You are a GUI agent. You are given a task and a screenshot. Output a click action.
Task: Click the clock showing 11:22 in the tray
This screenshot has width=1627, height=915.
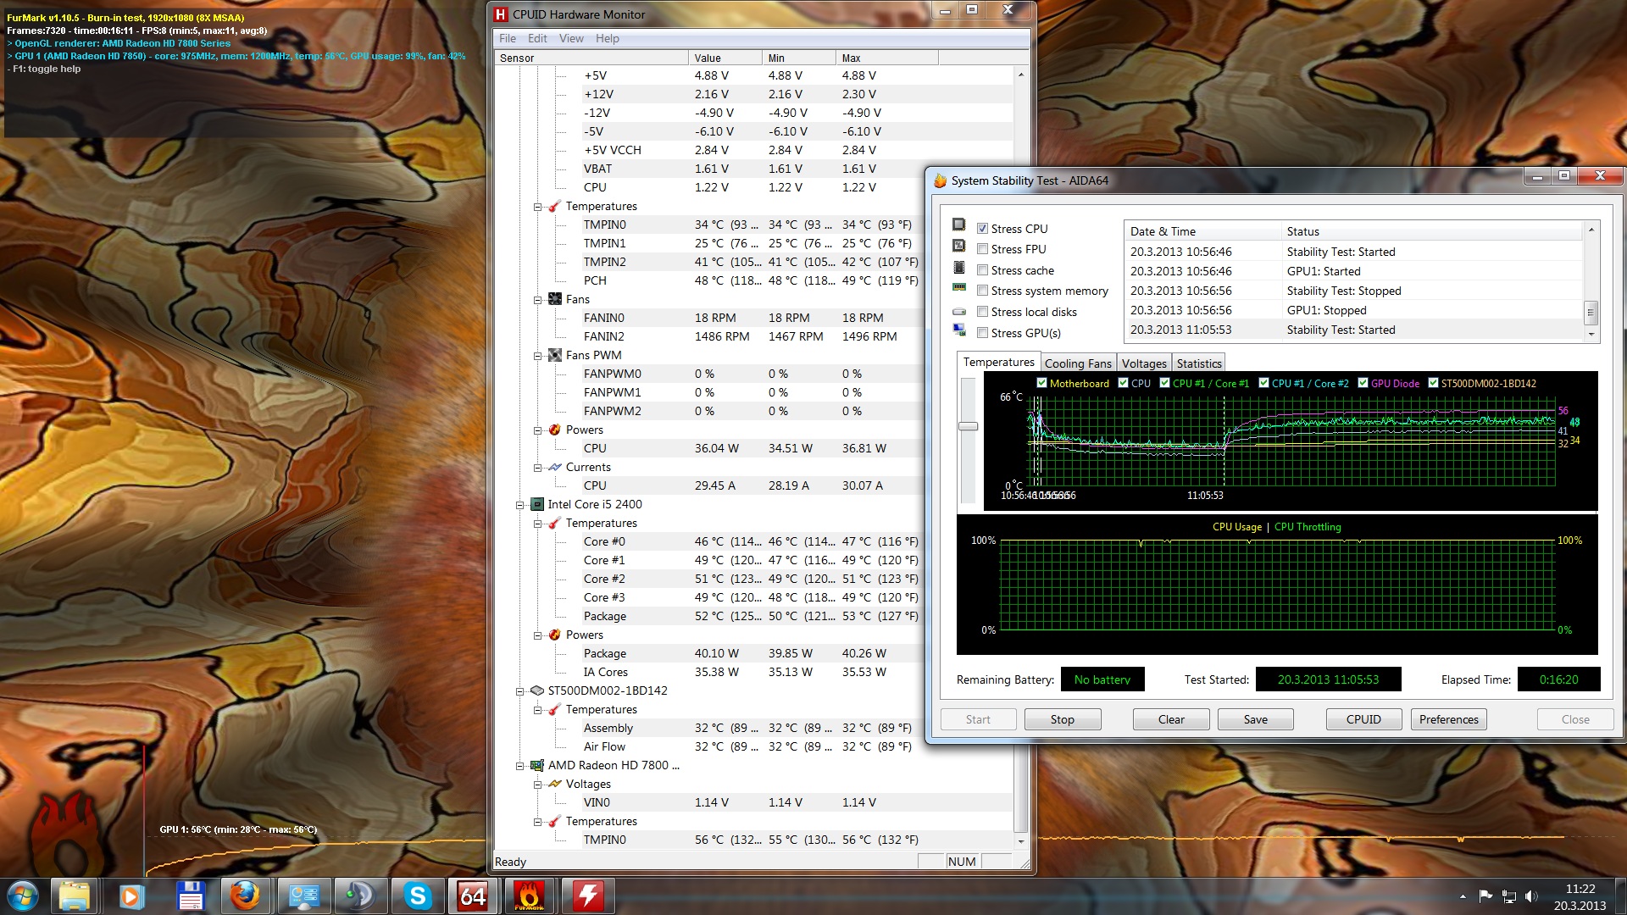click(x=1580, y=889)
